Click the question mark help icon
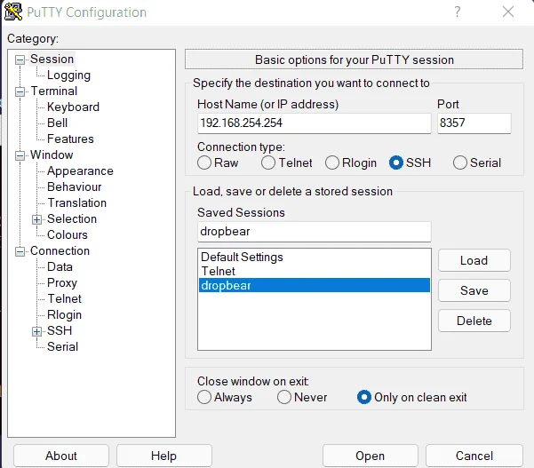 458,12
